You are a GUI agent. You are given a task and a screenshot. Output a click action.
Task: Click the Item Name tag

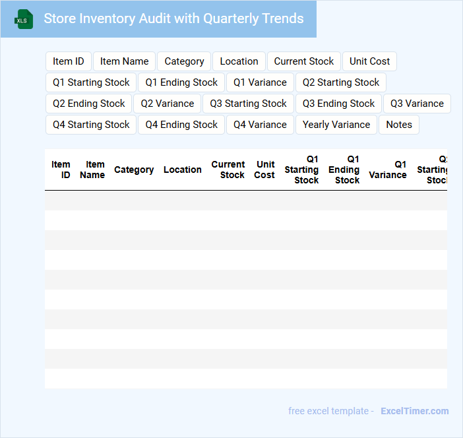point(124,61)
